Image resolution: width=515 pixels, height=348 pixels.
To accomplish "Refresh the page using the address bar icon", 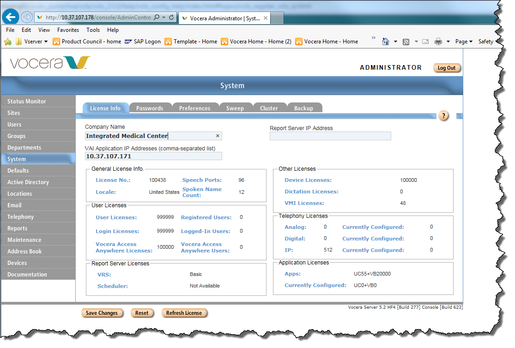I will (x=171, y=18).
